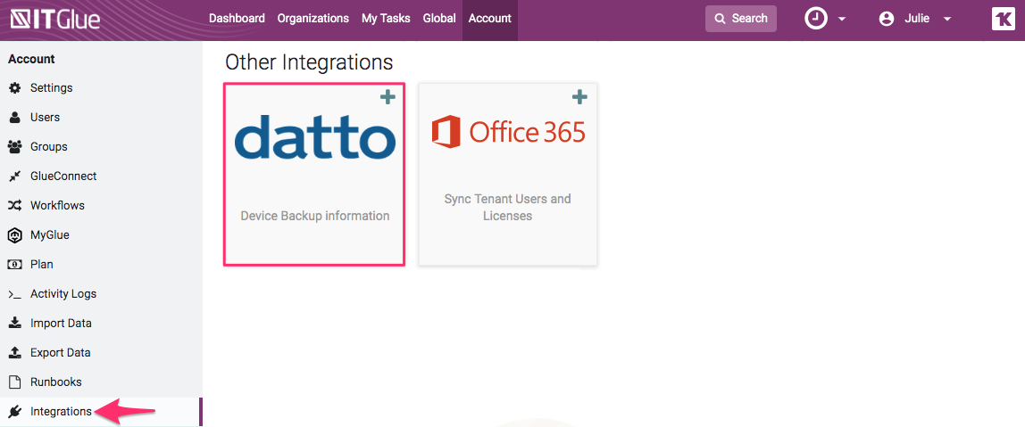1025x427 pixels.
Task: Click the plus icon on Office 365 card
Action: [579, 97]
